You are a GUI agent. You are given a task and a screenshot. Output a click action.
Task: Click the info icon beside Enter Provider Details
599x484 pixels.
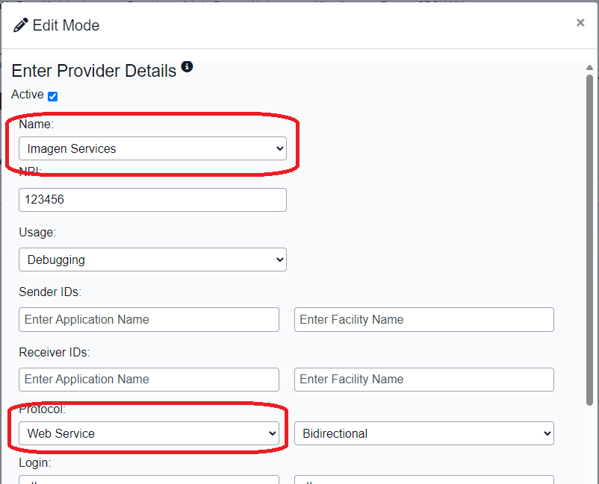[x=187, y=66]
